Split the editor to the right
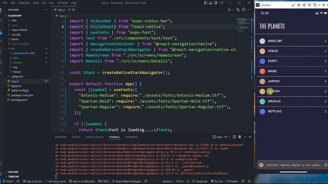The height and width of the screenshot is (184, 328). click(x=244, y=10)
